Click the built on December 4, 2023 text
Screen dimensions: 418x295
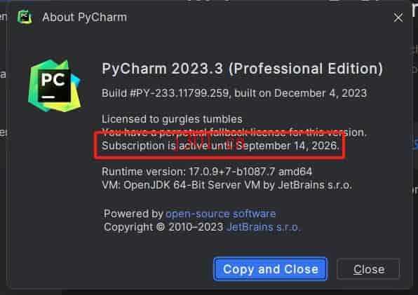(300, 93)
